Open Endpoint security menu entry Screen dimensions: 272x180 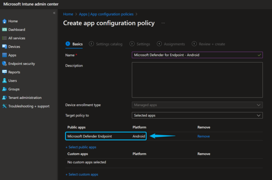click(22, 64)
